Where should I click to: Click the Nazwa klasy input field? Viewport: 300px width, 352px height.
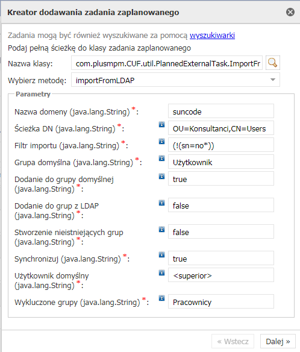(167, 63)
